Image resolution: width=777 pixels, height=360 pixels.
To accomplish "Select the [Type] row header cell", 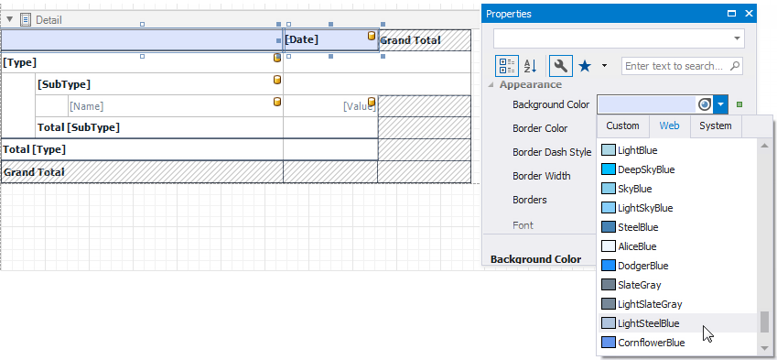I will (142, 62).
